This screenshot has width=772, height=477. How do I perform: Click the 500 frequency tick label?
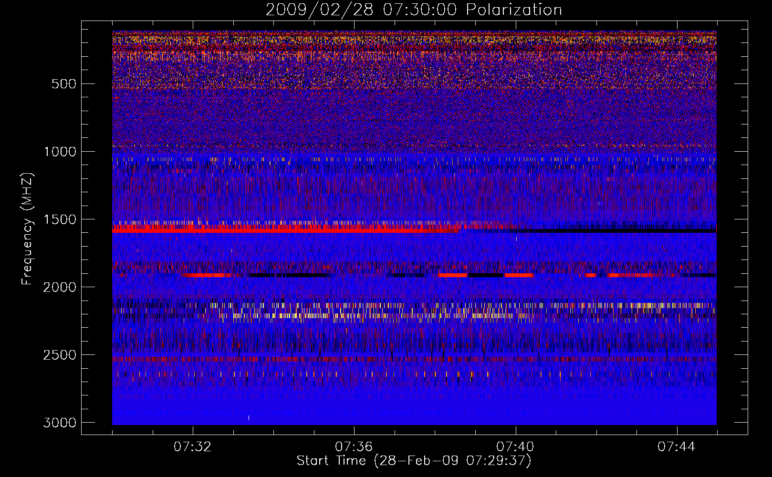pyautogui.click(x=64, y=84)
